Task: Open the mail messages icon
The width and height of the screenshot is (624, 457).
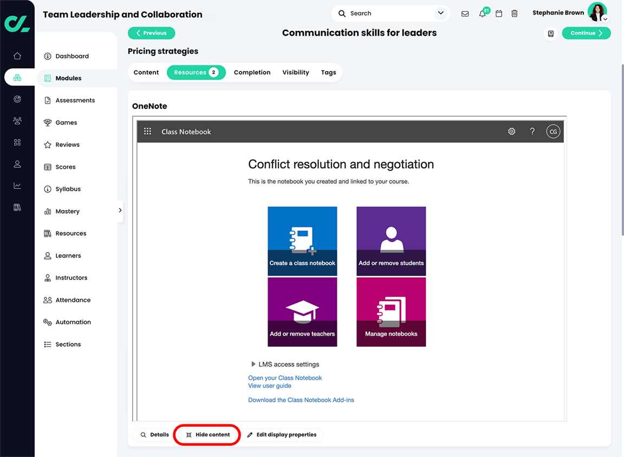Action: click(x=465, y=14)
